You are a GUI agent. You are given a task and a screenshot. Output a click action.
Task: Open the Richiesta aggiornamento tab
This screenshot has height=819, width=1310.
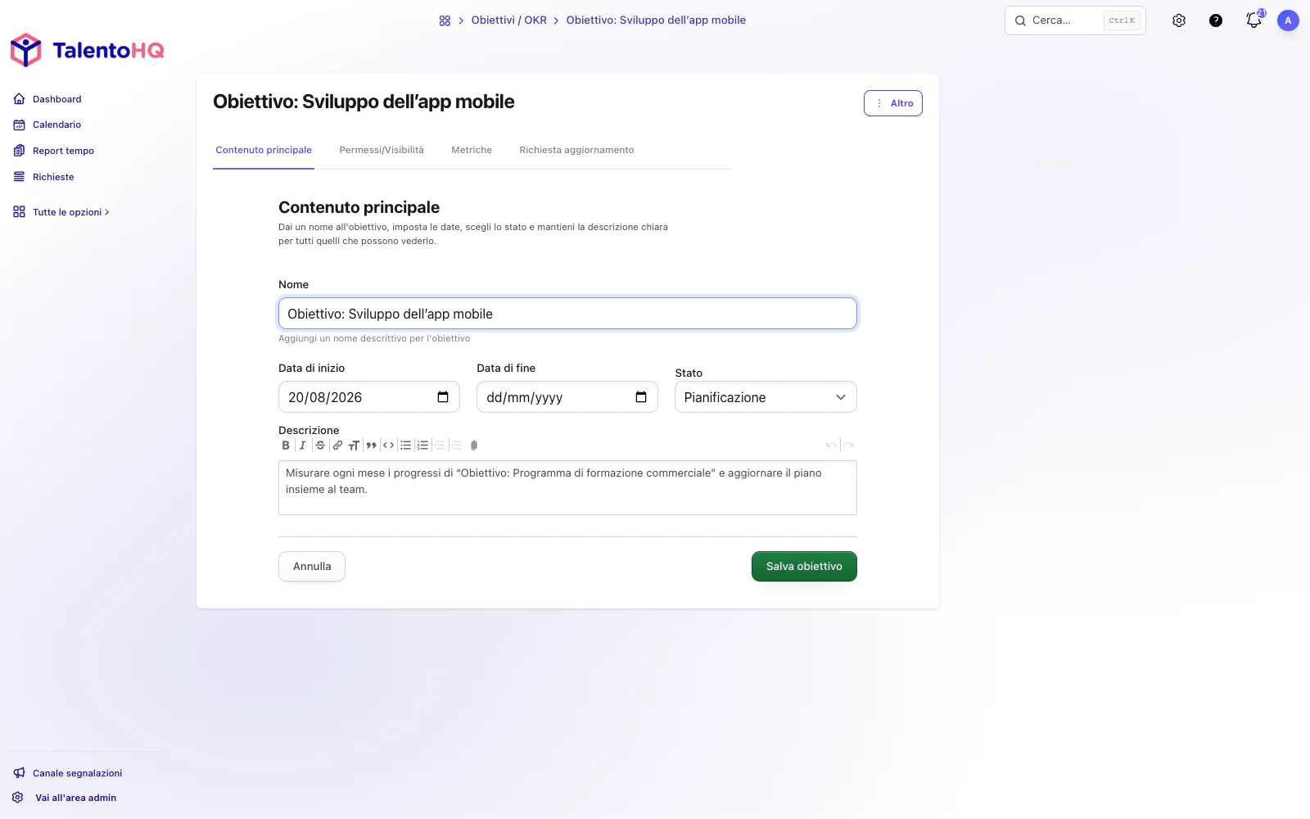click(576, 150)
